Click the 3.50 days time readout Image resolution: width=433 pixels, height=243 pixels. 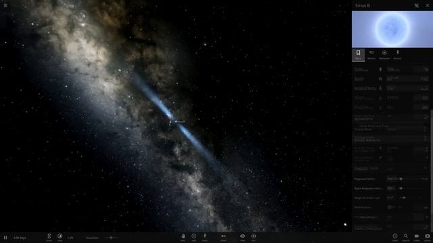point(20,238)
